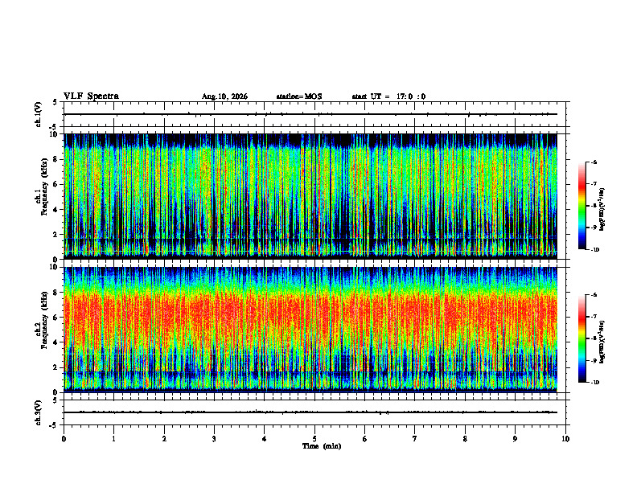Click the "9" tick on the time axis
Image resolution: width=637 pixels, height=492 pixels.
pos(515,439)
